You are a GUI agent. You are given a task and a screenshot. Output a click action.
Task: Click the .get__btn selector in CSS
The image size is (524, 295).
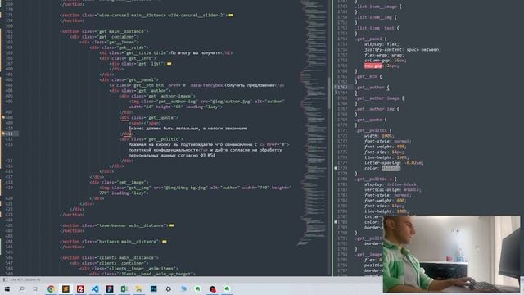(x=366, y=76)
